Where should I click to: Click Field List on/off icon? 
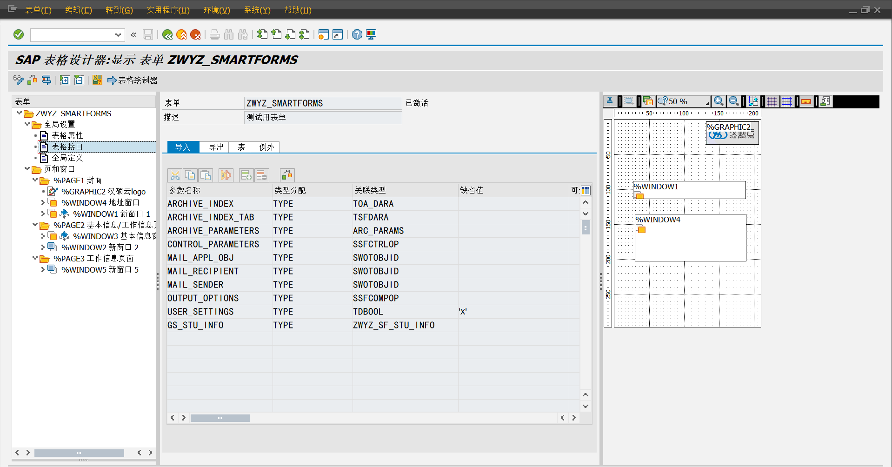point(97,80)
